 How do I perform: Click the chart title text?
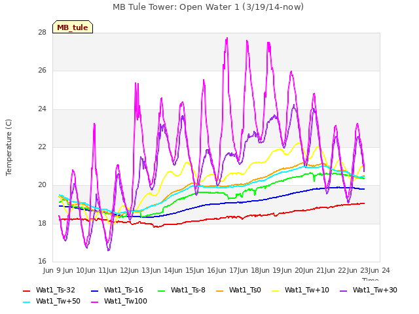pos(208,7)
